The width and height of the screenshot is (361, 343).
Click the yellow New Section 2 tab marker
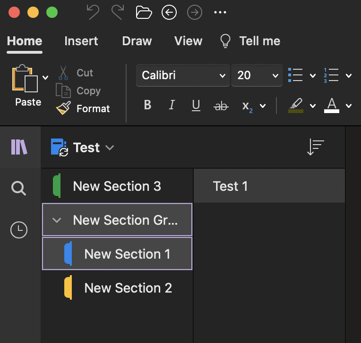pos(68,287)
